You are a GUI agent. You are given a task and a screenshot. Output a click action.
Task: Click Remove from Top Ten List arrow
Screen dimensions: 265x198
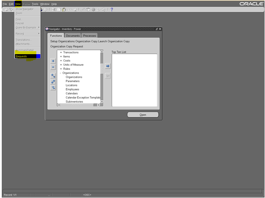tap(108, 76)
